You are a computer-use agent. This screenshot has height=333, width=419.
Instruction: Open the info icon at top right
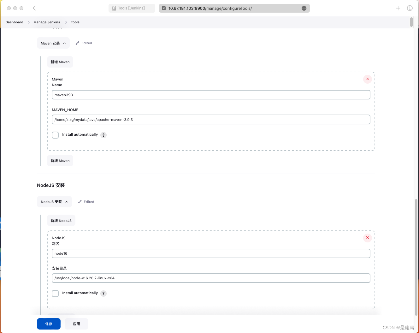410,8
